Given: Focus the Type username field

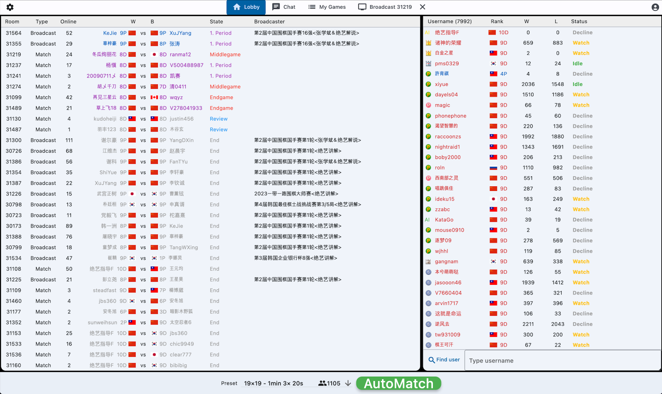Looking at the screenshot, I should pos(562,361).
